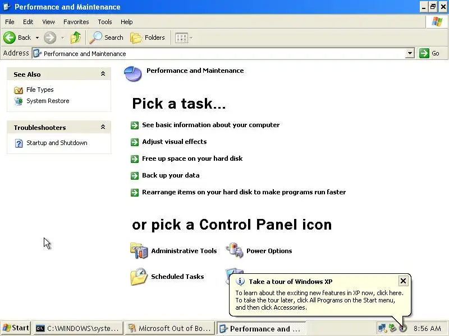449x336 pixels.
Task: Open Scheduled Tasks label
Action: (177, 277)
